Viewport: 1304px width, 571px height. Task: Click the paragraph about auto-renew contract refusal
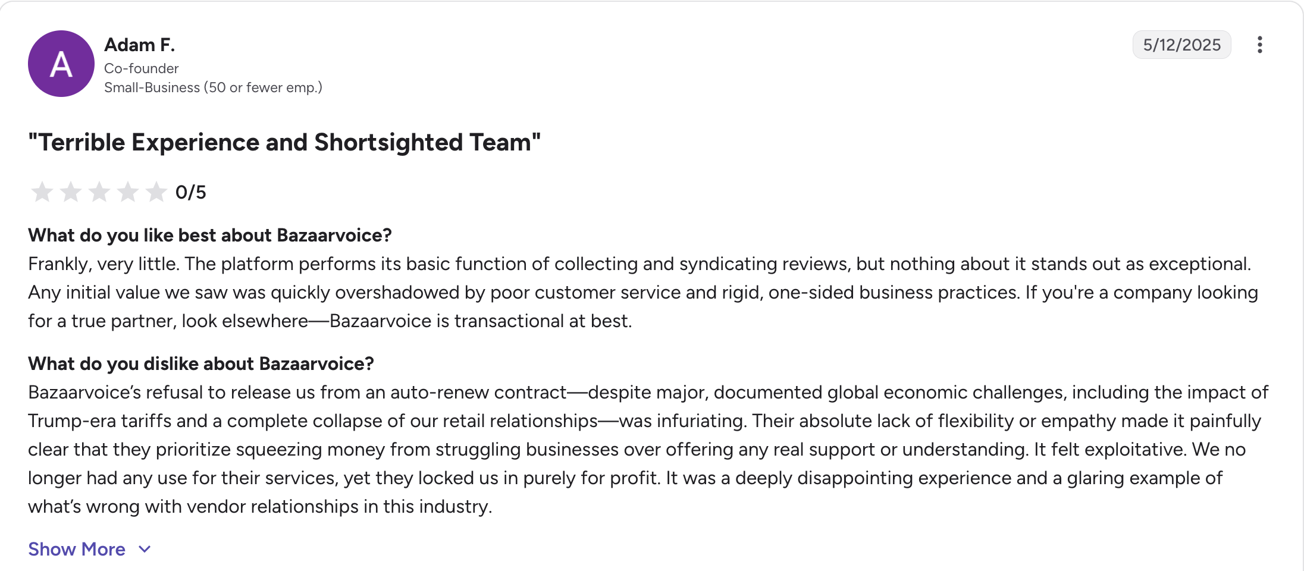pos(648,449)
